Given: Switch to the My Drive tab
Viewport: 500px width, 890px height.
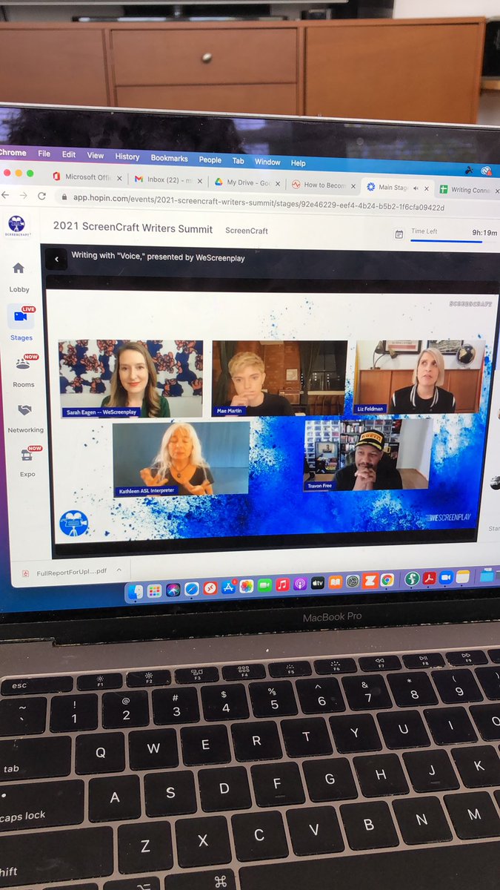Looking at the screenshot, I should [x=248, y=182].
